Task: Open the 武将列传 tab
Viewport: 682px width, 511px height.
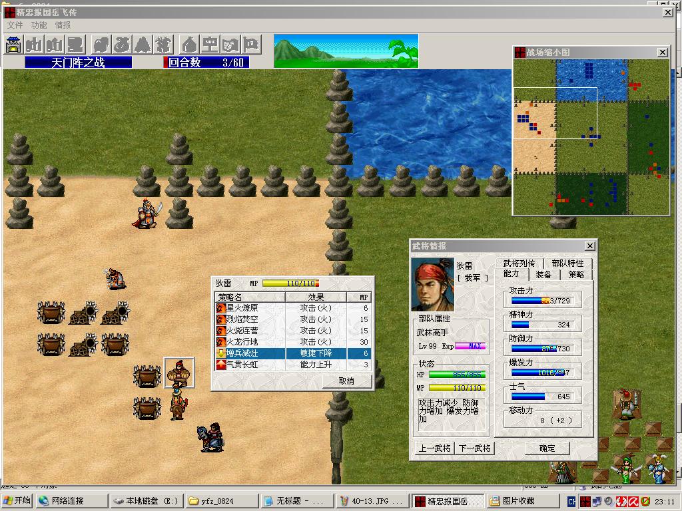Action: (x=519, y=263)
